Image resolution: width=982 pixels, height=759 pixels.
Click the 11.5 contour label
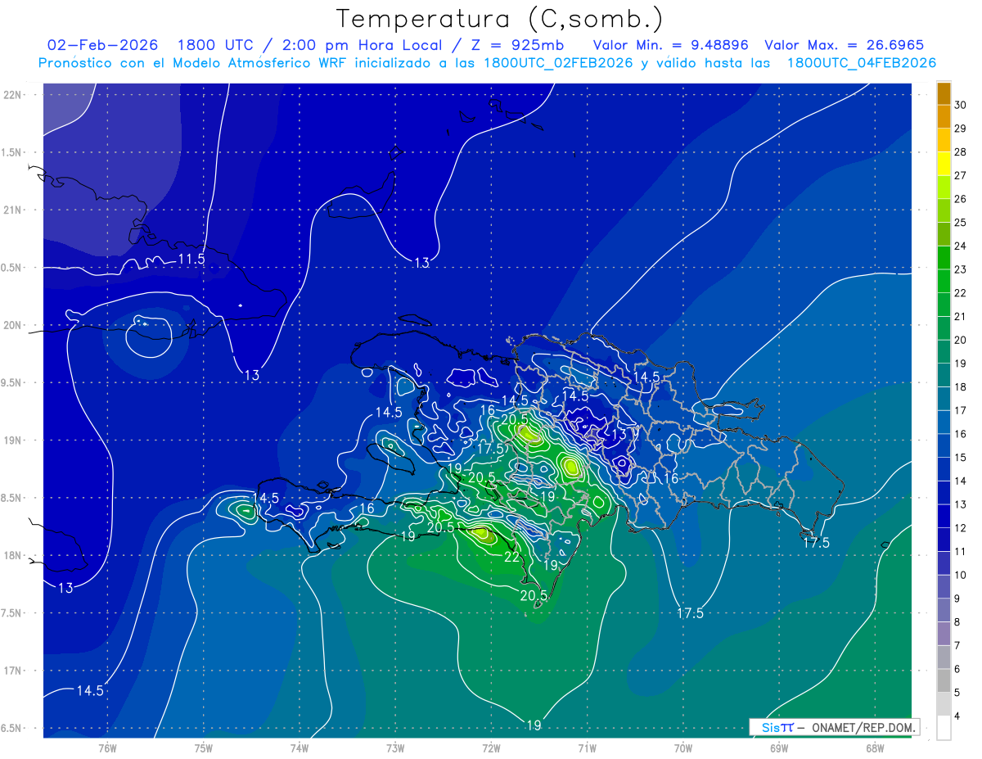tap(191, 260)
